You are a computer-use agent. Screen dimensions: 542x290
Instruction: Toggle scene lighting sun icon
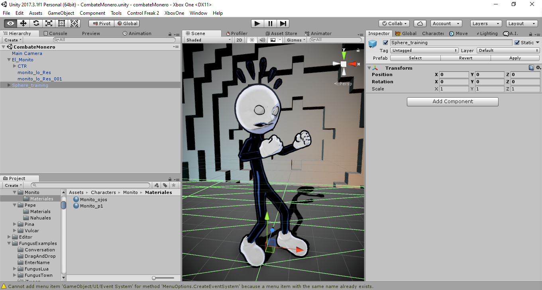252,40
